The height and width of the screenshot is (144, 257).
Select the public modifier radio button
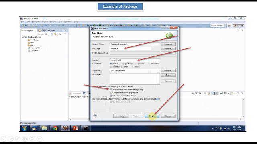click(x=111, y=64)
